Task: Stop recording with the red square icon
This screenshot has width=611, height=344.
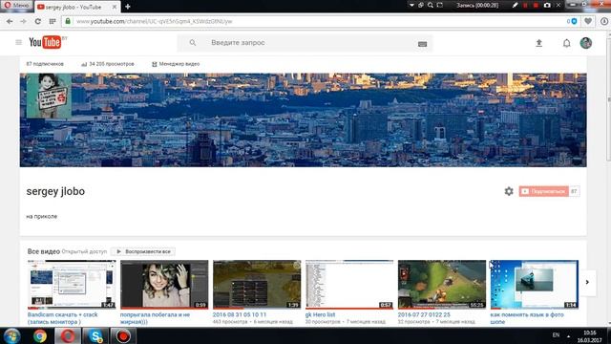Action: pyautogui.click(x=536, y=5)
